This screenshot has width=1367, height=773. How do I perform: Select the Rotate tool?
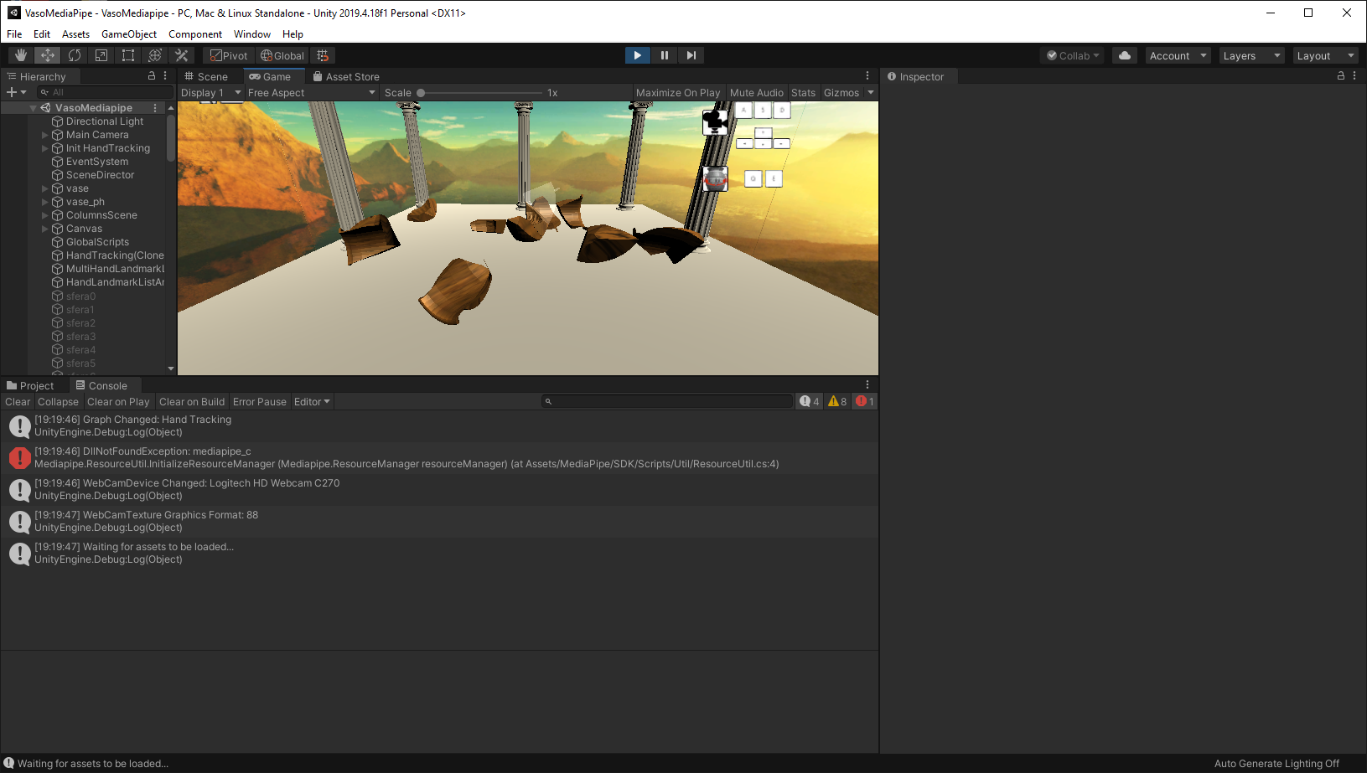pyautogui.click(x=75, y=54)
